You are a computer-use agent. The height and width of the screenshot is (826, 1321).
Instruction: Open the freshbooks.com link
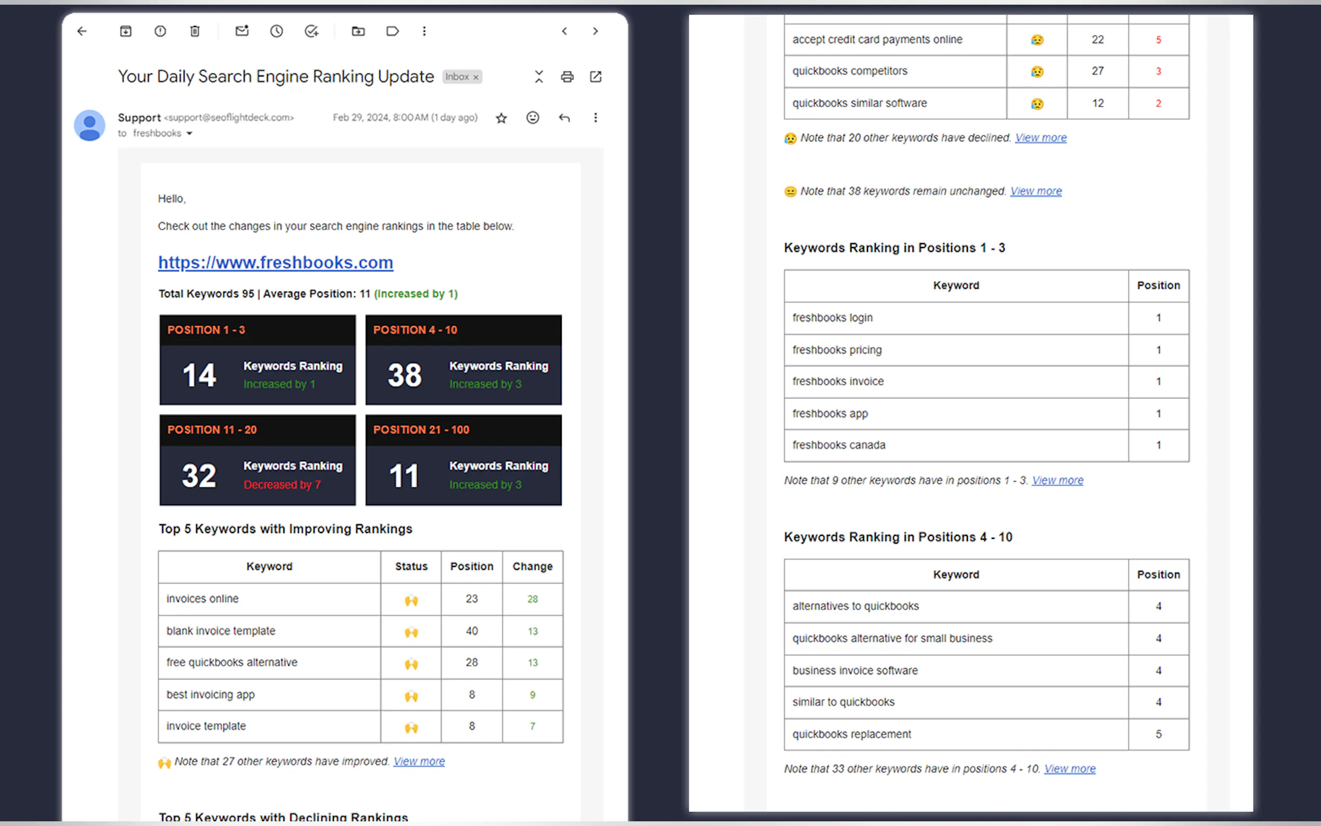[x=275, y=262]
